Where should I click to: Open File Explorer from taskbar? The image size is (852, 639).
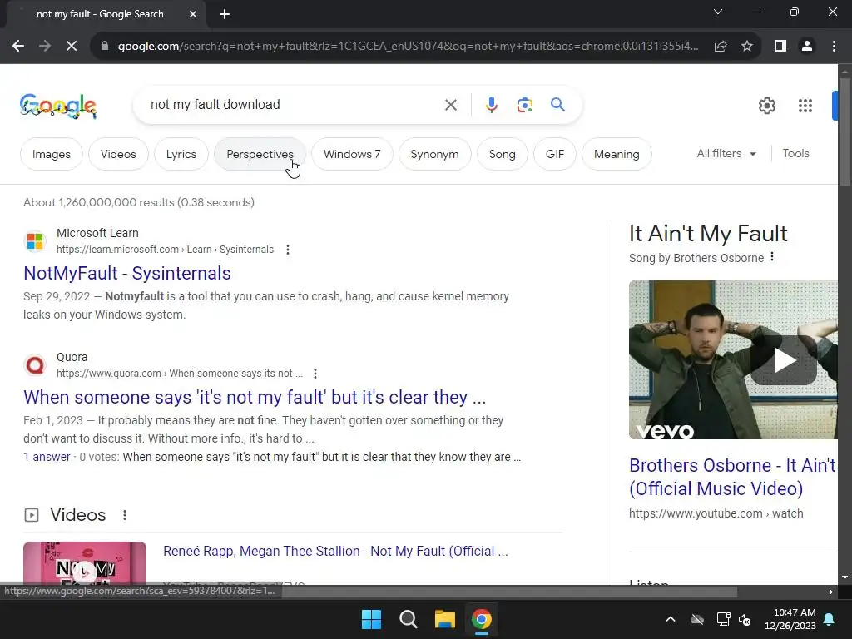[x=444, y=619]
